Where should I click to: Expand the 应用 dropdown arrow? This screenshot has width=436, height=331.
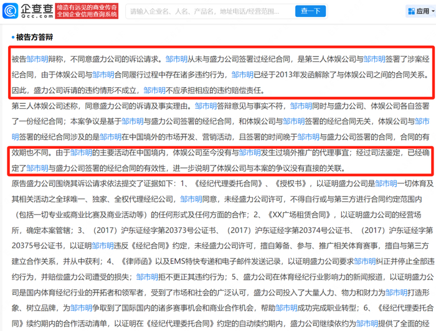[433, 11]
